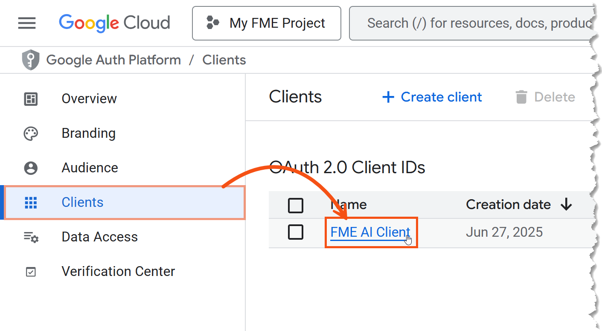602x331 pixels.
Task: Click the OAuth 2.0 Client IDs heading
Action: tap(347, 168)
